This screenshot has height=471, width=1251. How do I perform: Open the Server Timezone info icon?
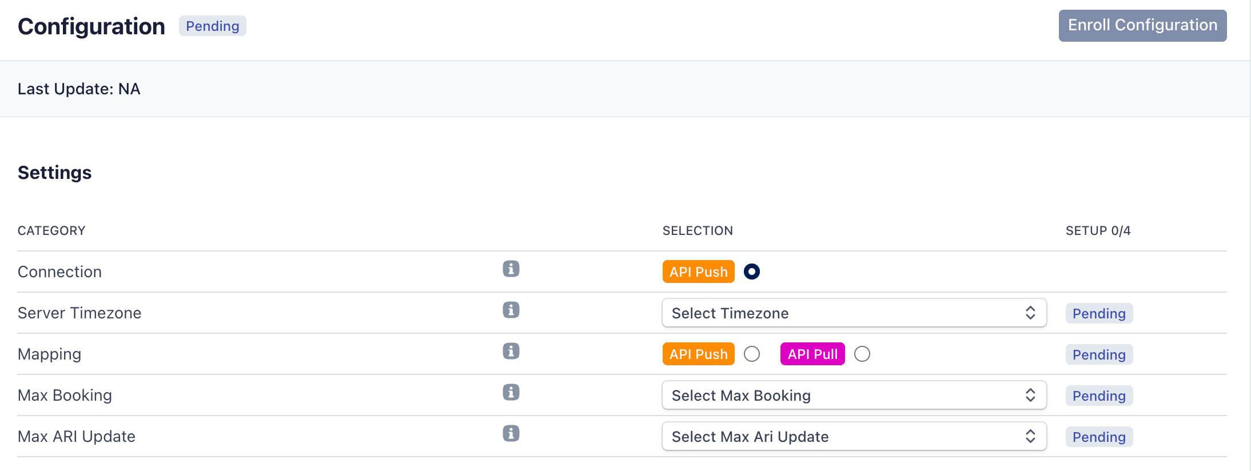coord(511,310)
